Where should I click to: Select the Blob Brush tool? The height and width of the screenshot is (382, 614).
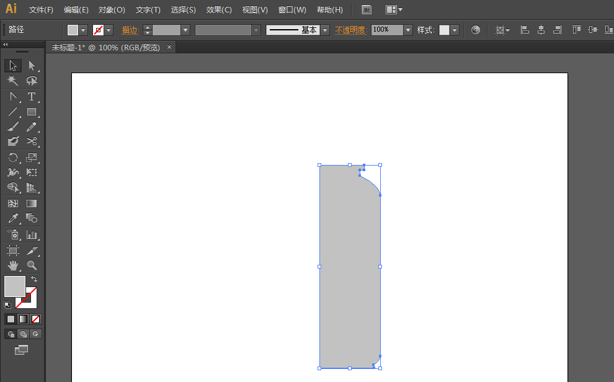click(x=13, y=141)
